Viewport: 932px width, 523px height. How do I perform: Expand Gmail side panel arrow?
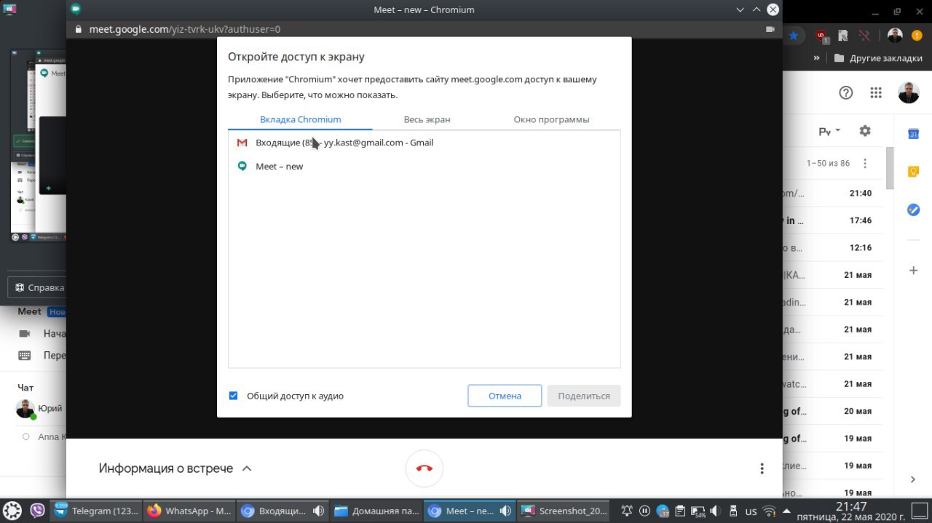tap(913, 479)
